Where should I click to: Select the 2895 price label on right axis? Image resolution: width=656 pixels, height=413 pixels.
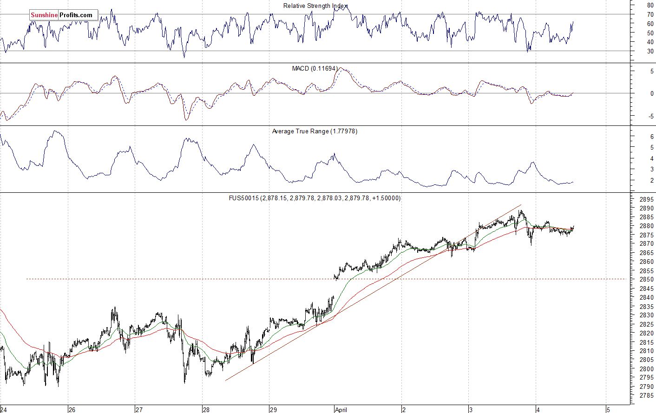pos(646,199)
